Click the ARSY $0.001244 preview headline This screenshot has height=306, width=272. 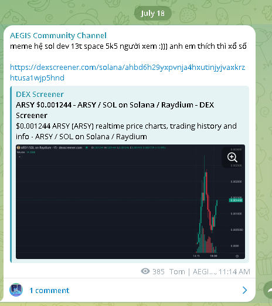pos(115,110)
